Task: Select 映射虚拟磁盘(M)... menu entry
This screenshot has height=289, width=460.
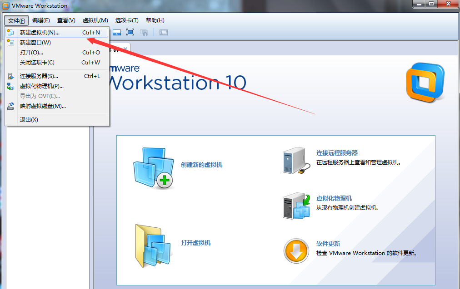Action: (43, 106)
